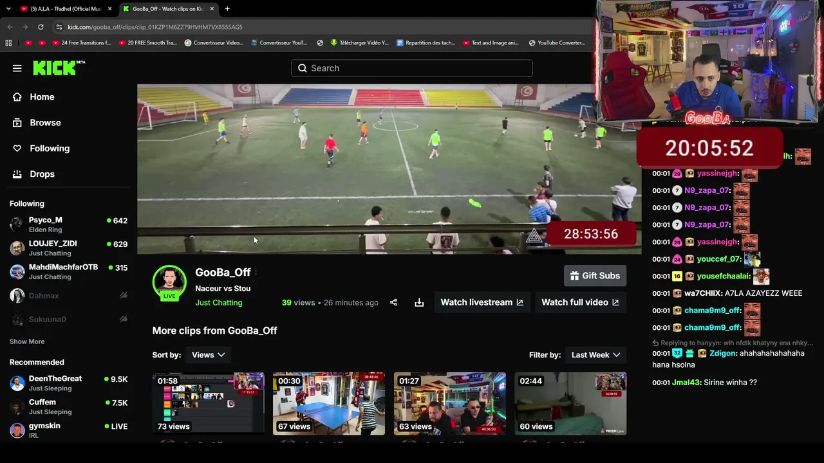The width and height of the screenshot is (824, 463).
Task: Open DeenTheGreat recommended channel
Action: click(69, 383)
